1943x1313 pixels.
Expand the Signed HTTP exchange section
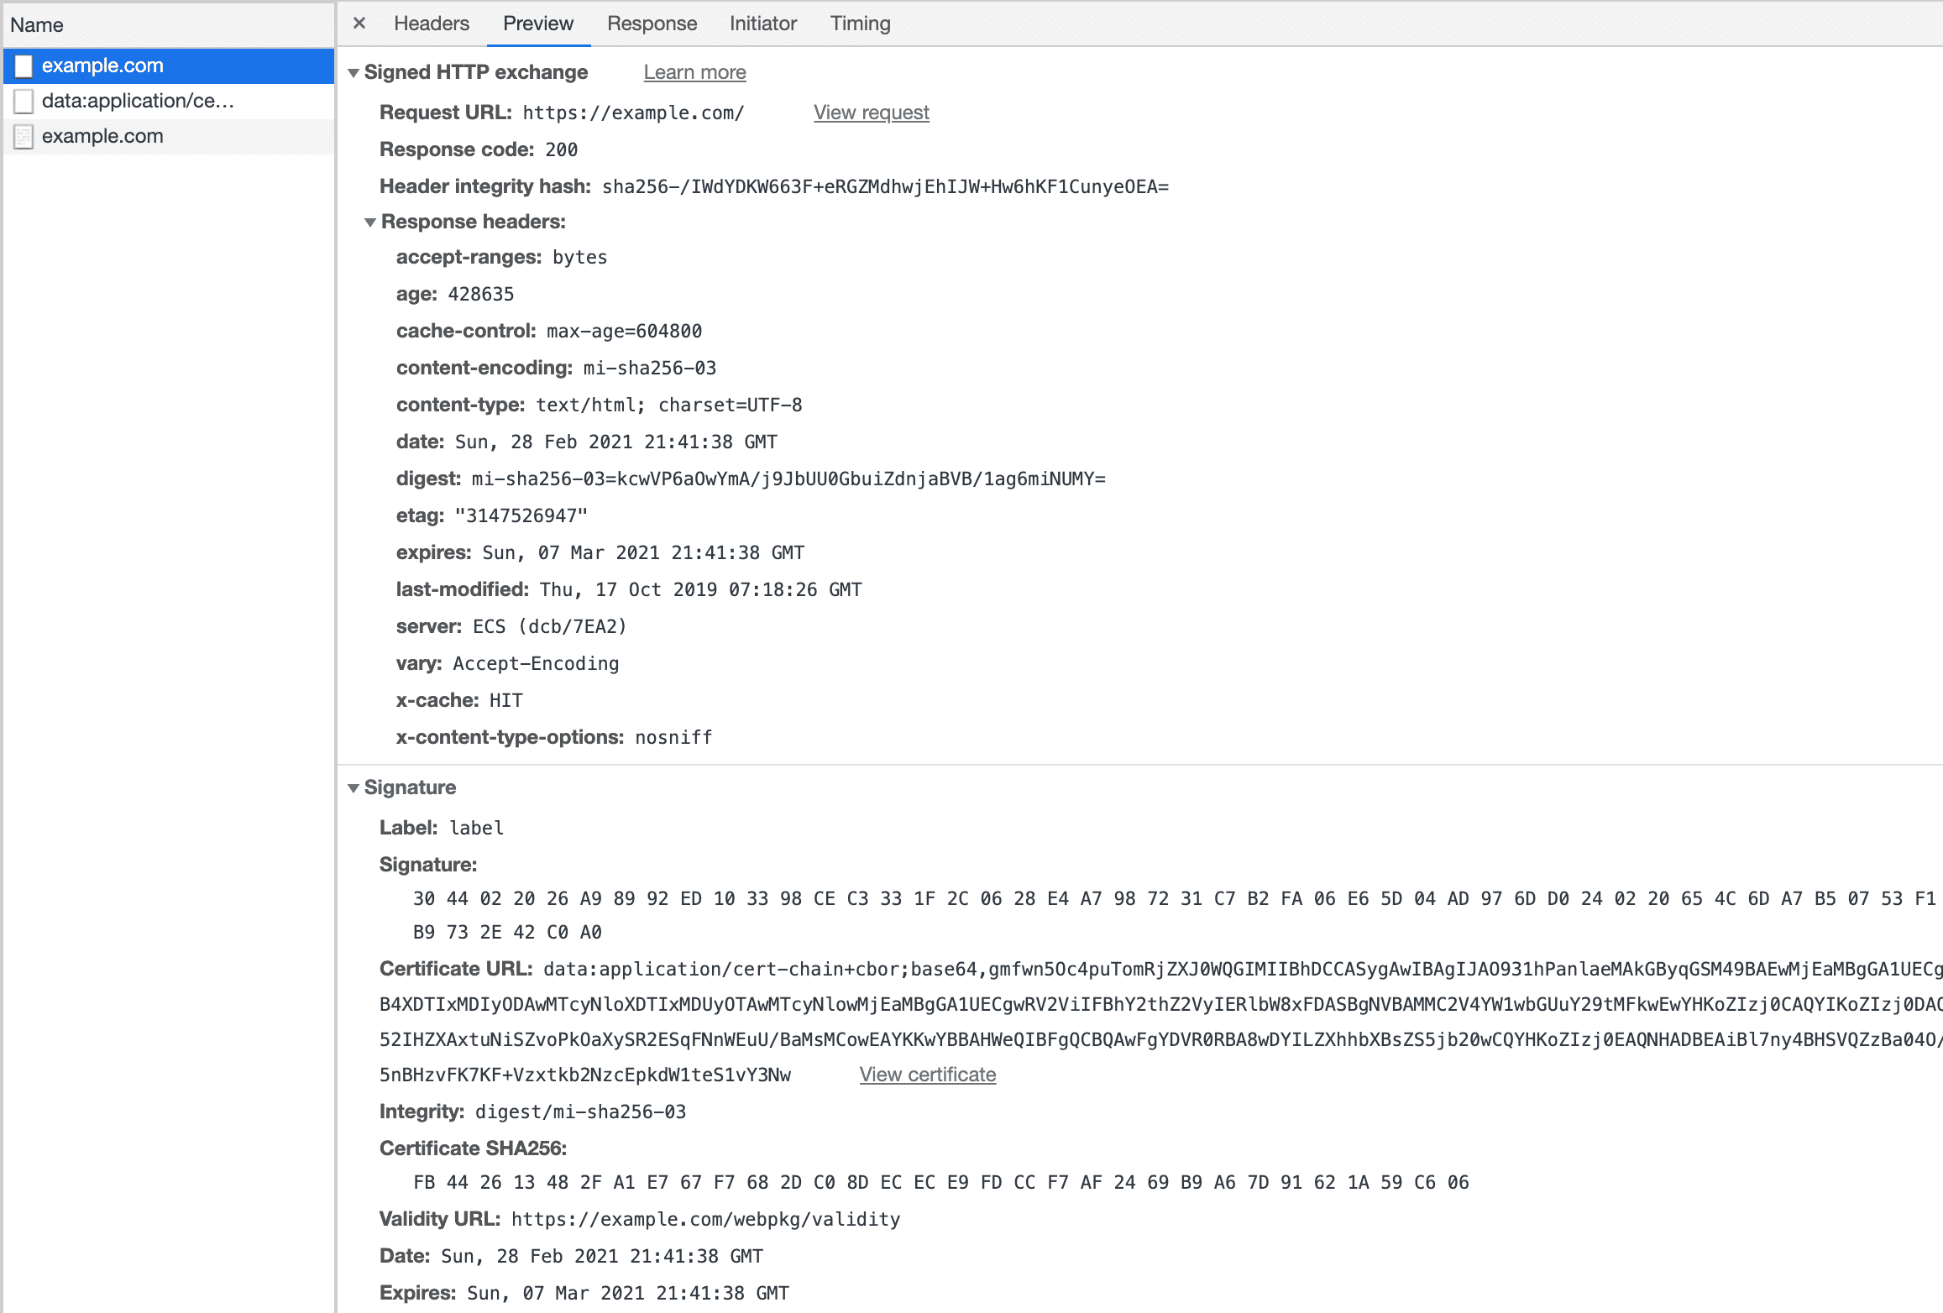[352, 72]
